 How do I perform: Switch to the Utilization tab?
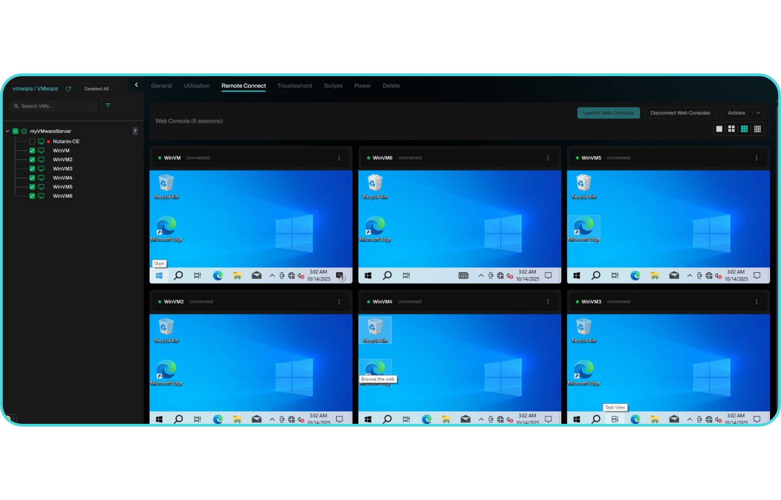pyautogui.click(x=196, y=86)
